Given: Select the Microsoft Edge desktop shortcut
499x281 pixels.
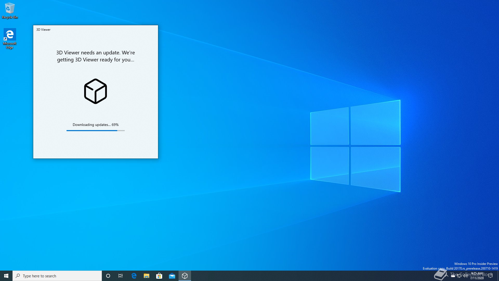Looking at the screenshot, I should click(10, 39).
